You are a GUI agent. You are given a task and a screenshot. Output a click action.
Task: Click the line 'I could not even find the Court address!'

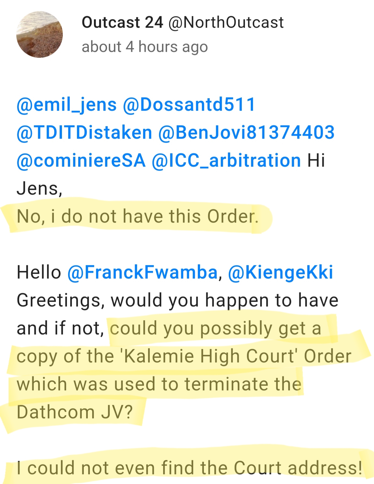[189, 468]
